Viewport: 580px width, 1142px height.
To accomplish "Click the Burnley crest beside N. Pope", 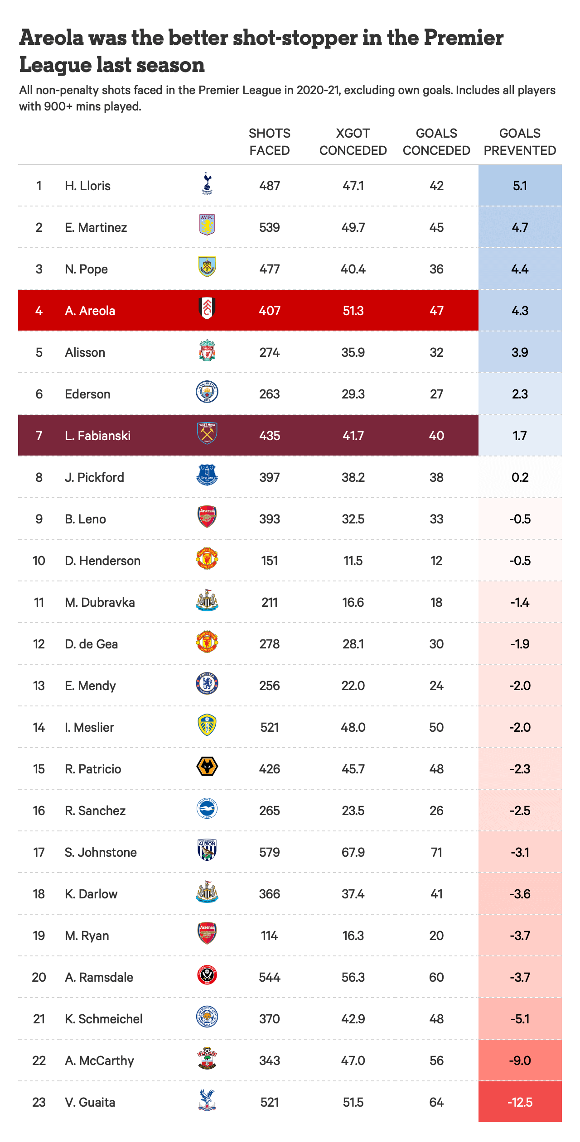I will click(x=207, y=267).
